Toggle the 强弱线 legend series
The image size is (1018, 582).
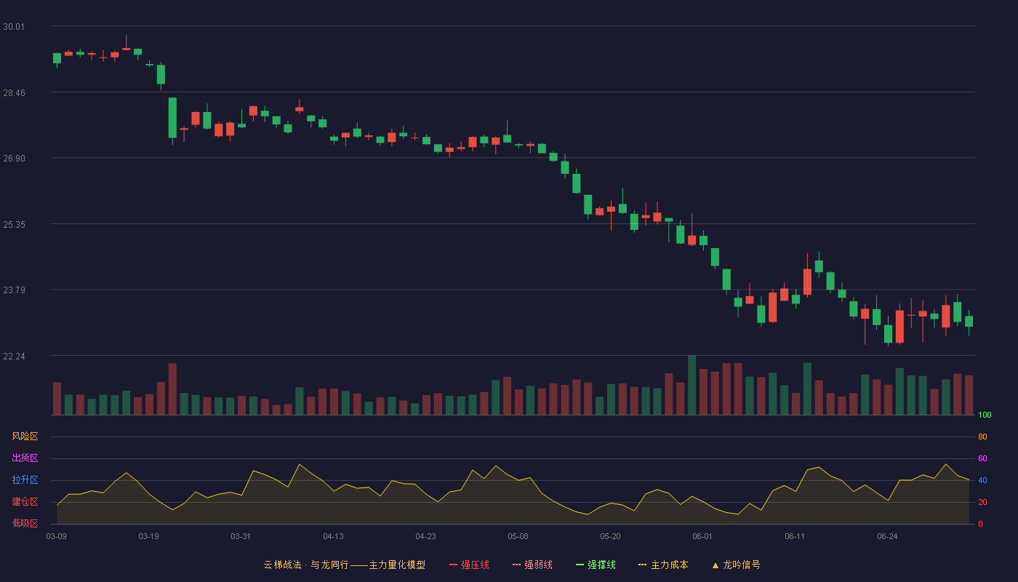pos(532,565)
